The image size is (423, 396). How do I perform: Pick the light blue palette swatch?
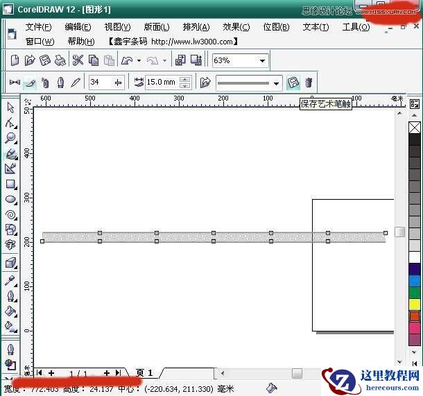click(x=415, y=281)
